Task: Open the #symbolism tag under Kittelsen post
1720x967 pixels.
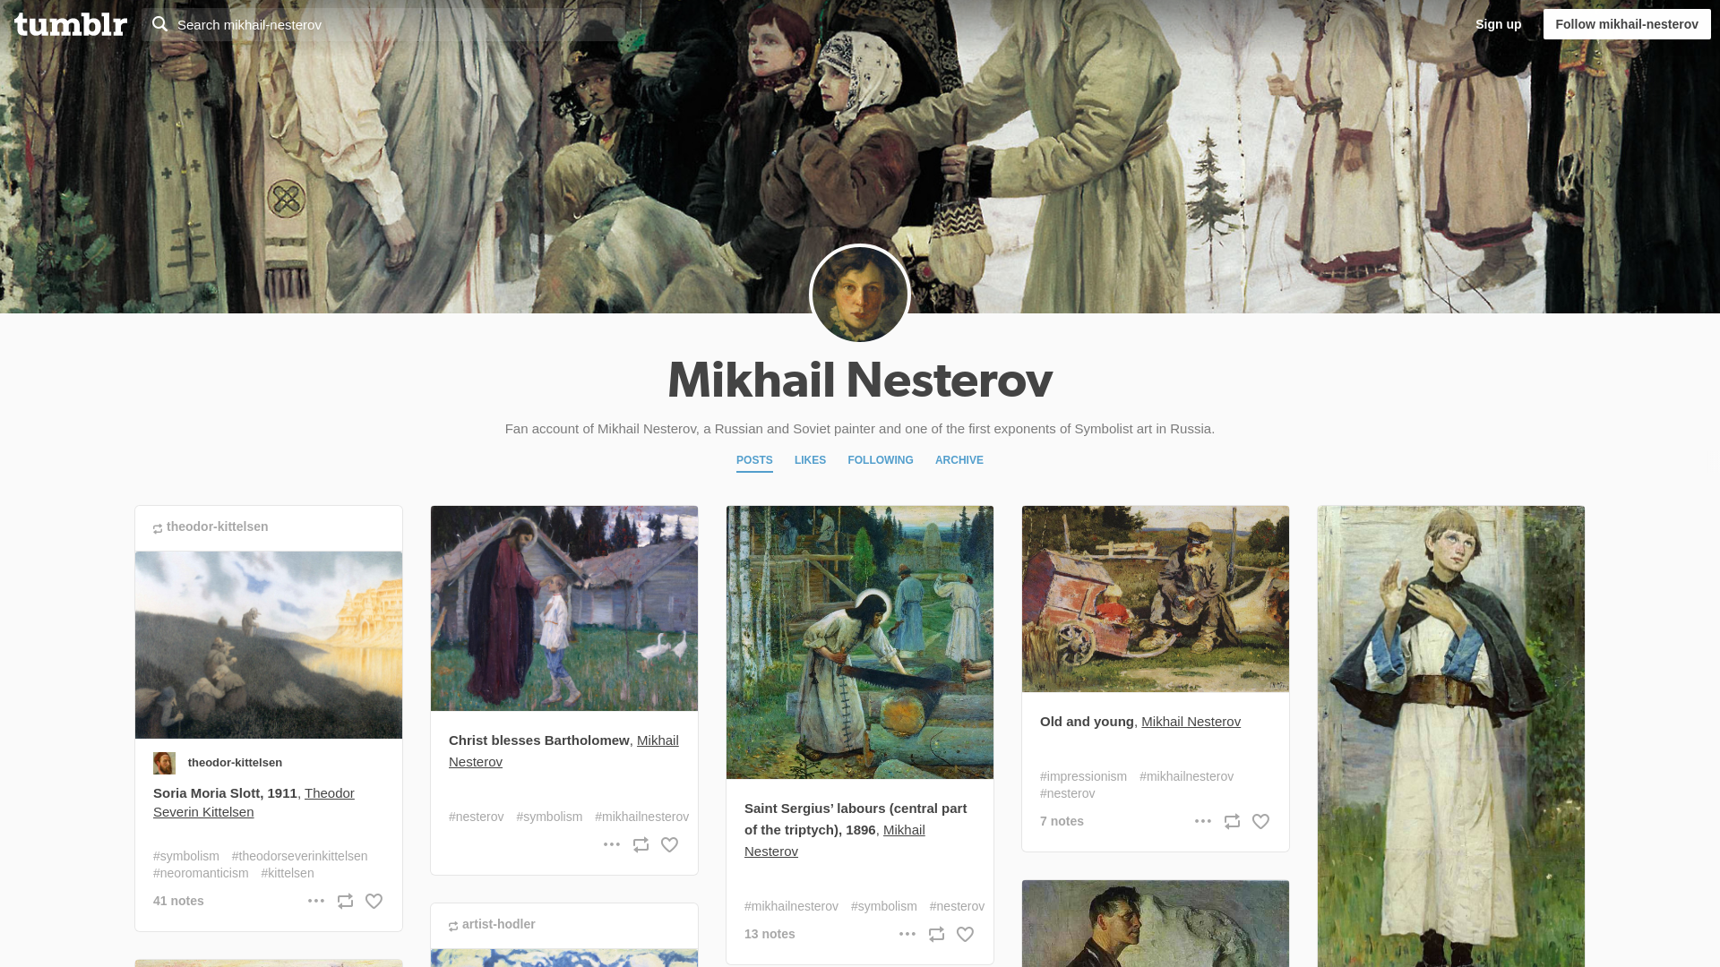Action: pyautogui.click(x=186, y=857)
